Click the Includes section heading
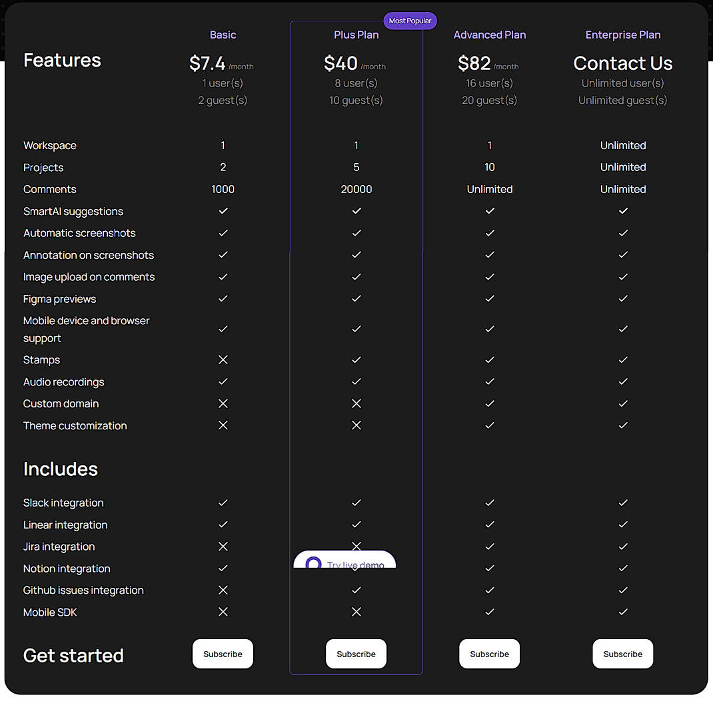The height and width of the screenshot is (701, 713). tap(61, 469)
